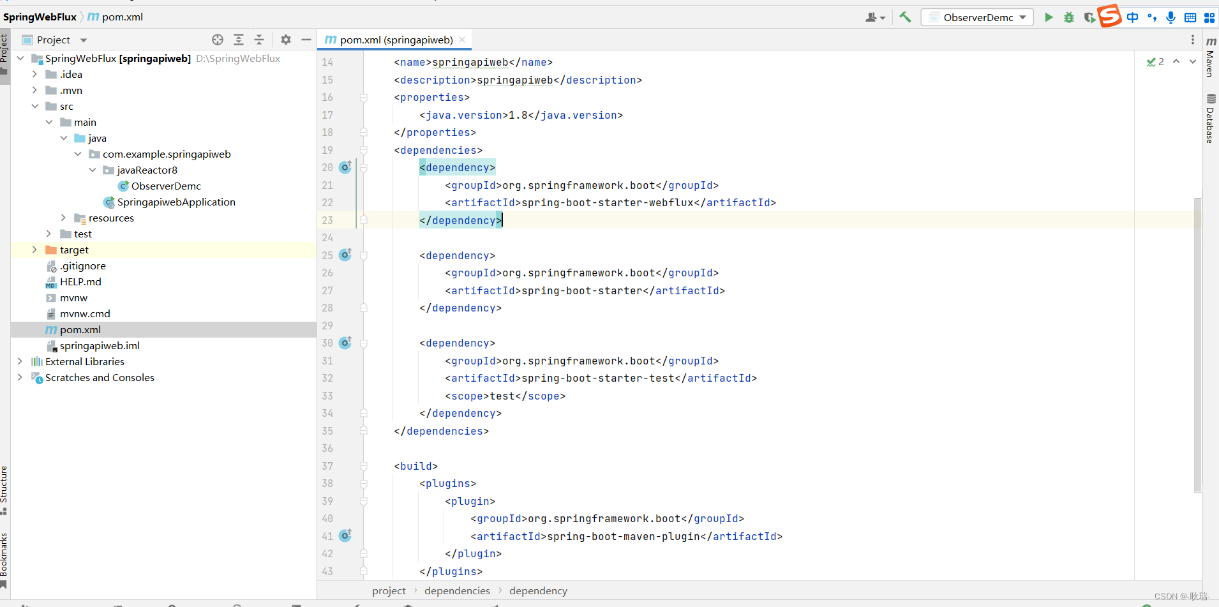Expand the .mvn folder

click(x=34, y=90)
